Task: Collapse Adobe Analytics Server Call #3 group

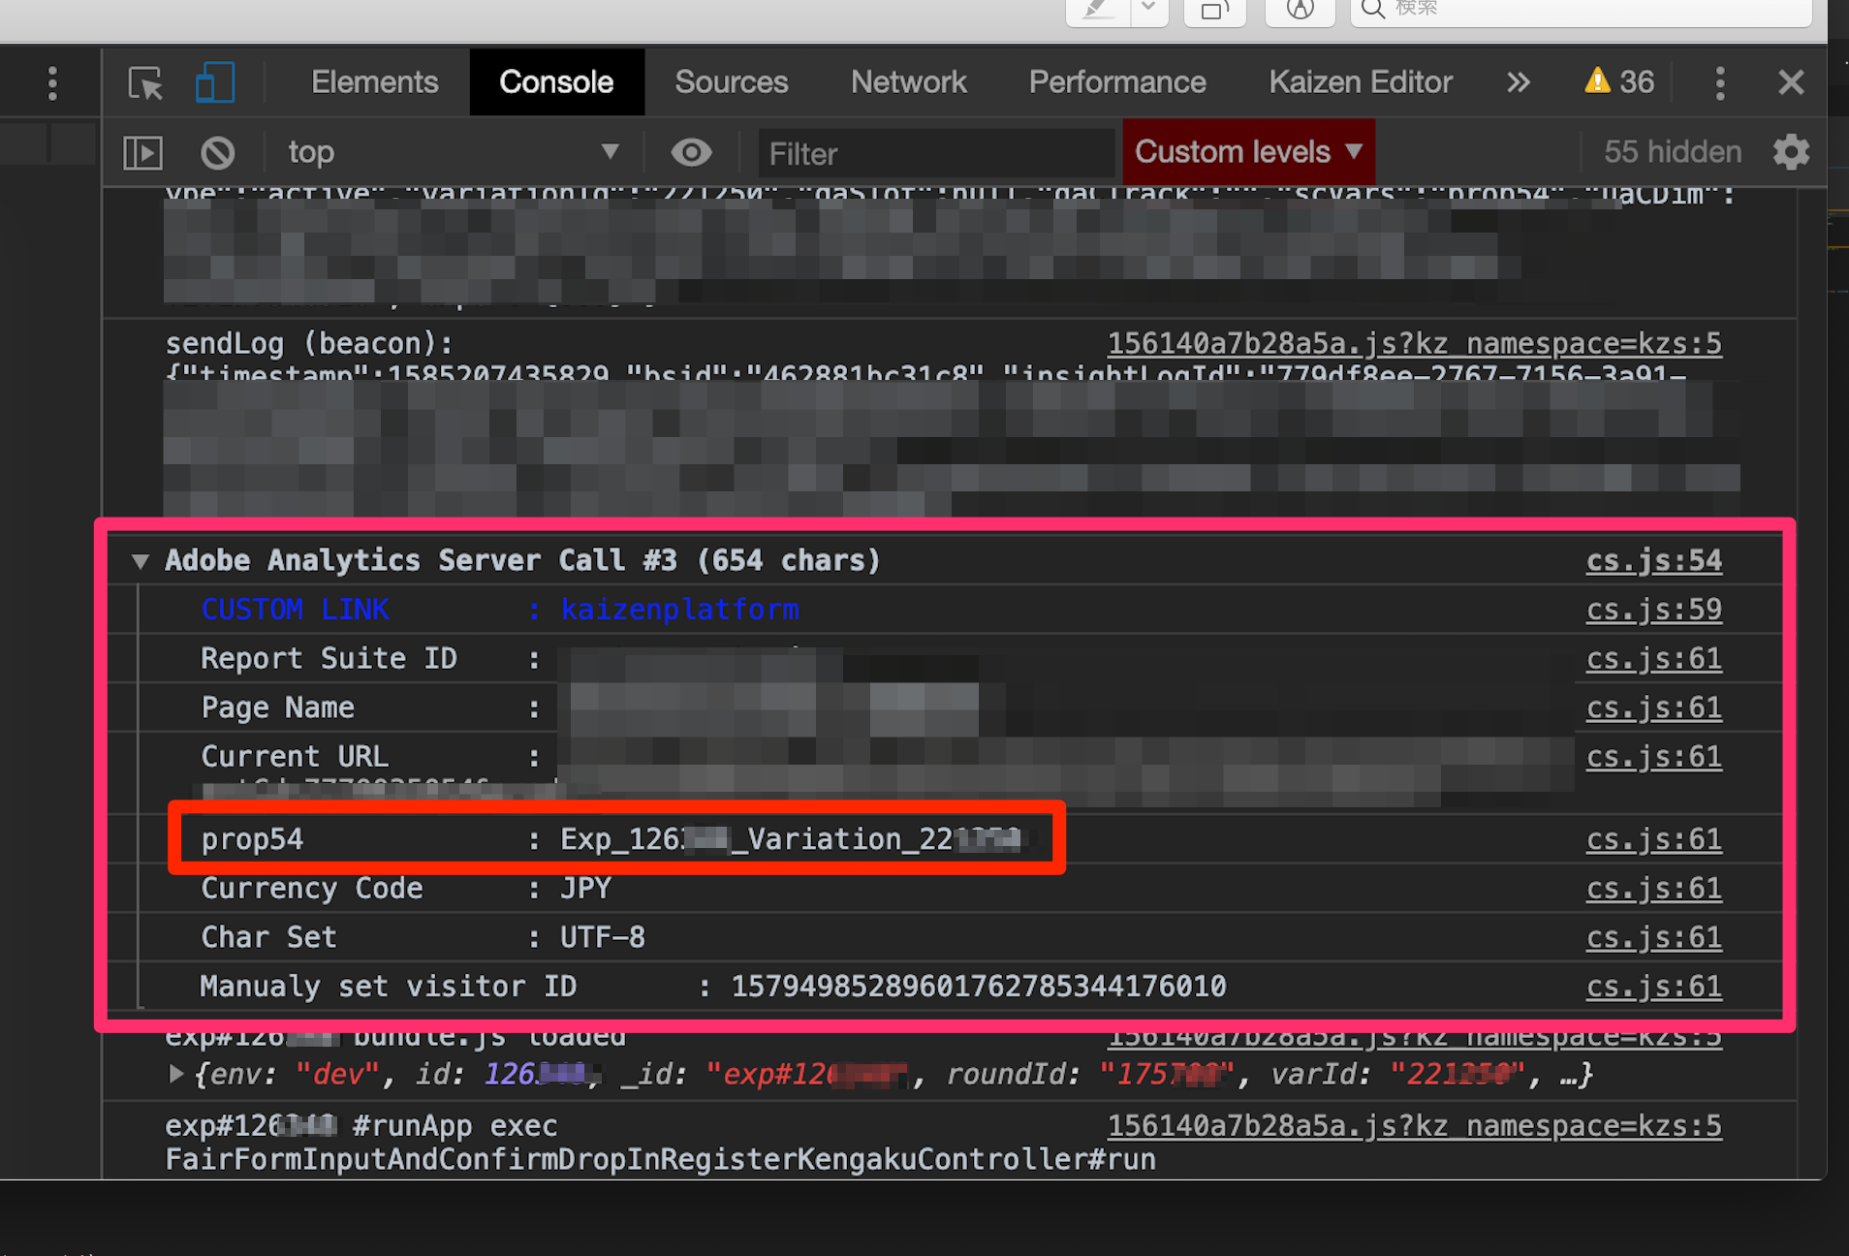Action: pyautogui.click(x=141, y=561)
